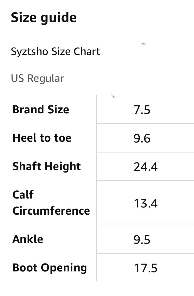Click the Brand Size row label
194x296 pixels.
coord(41,109)
